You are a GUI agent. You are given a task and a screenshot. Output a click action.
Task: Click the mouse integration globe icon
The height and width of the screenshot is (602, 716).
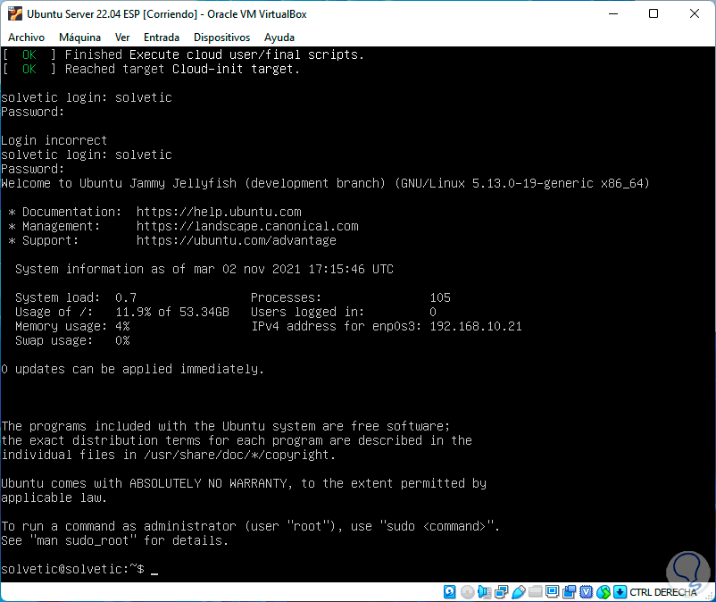(x=604, y=592)
